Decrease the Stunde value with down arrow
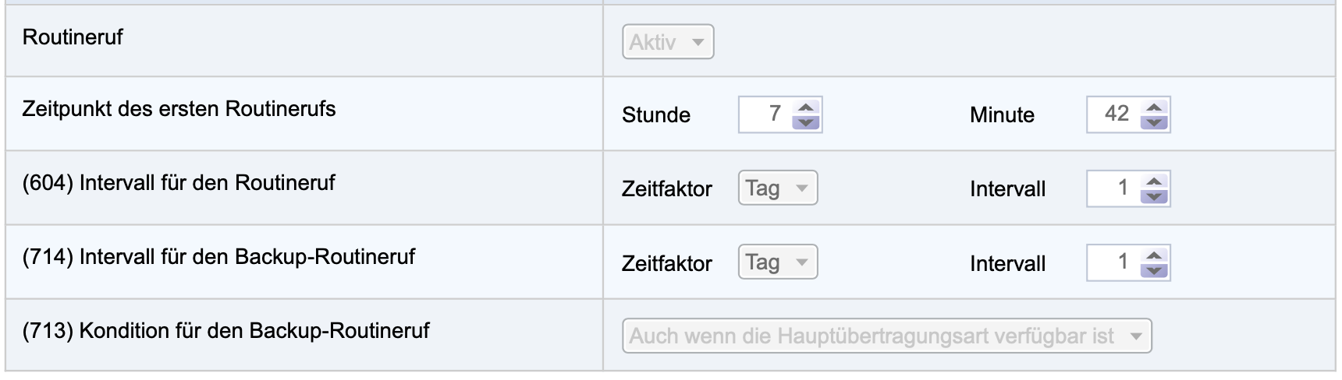The height and width of the screenshot is (380, 1342). point(806,122)
